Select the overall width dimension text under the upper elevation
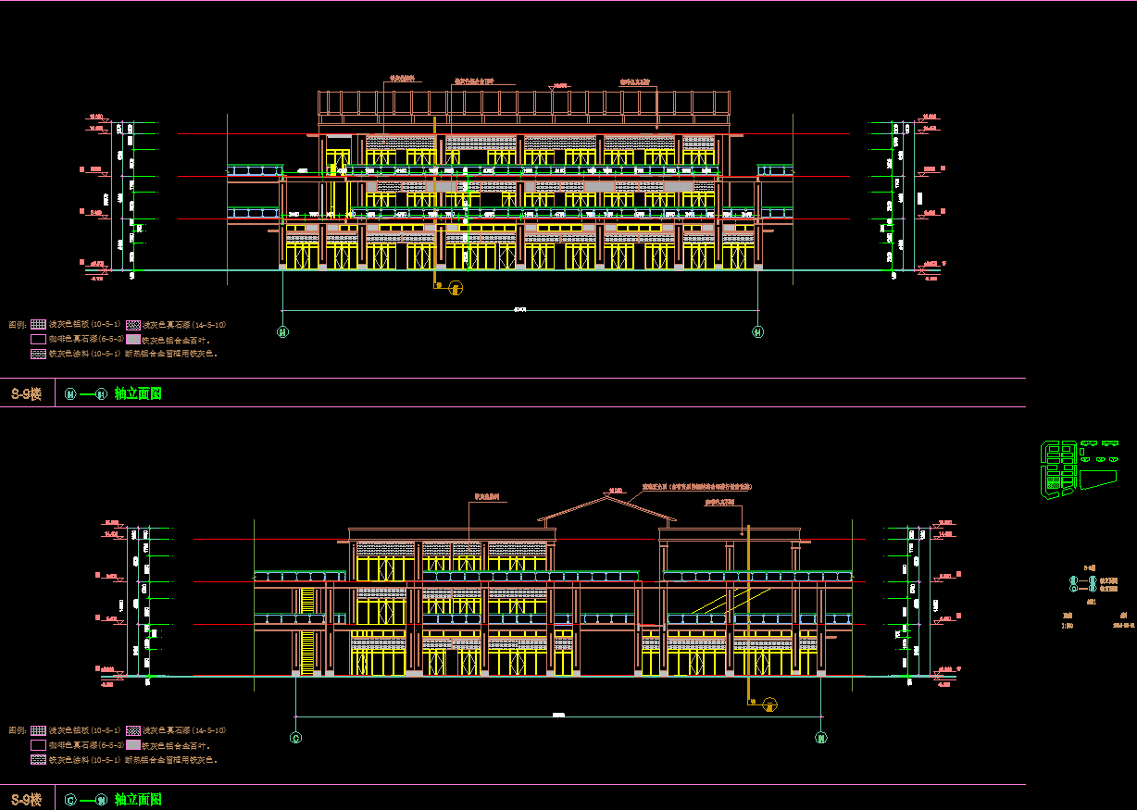The height and width of the screenshot is (810, 1137). click(519, 309)
